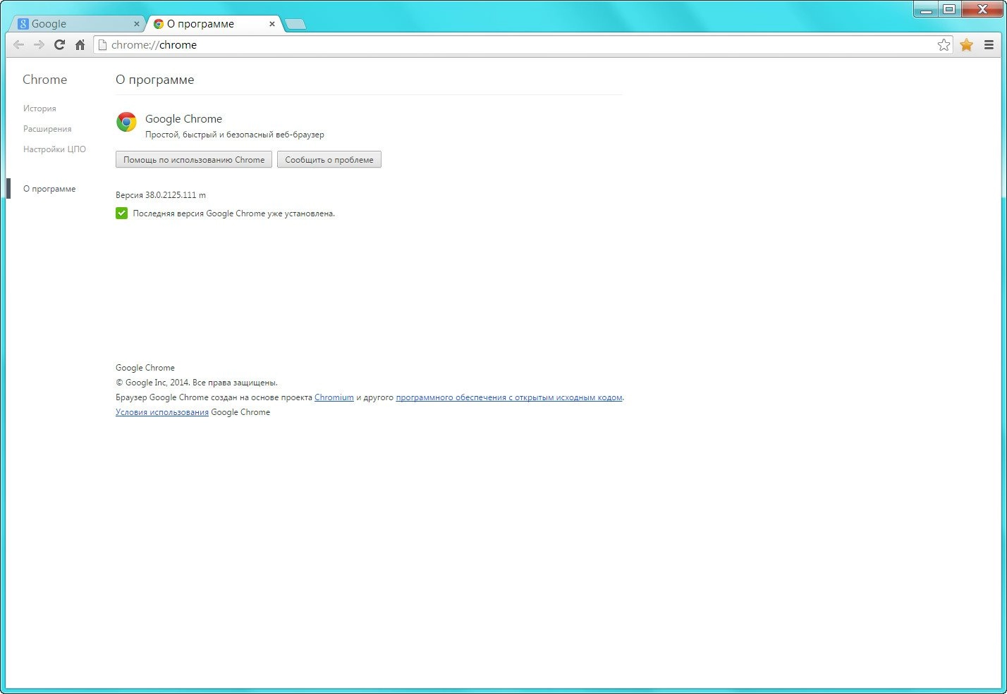The width and height of the screenshot is (1007, 694).
Task: Open the home page icon
Action: 80,45
